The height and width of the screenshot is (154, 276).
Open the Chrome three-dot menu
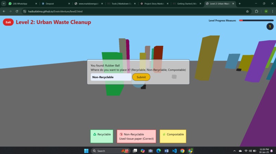(x=273, y=11)
